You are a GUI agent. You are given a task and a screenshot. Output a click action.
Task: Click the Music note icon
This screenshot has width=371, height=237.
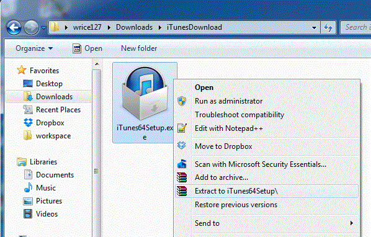[28, 187]
